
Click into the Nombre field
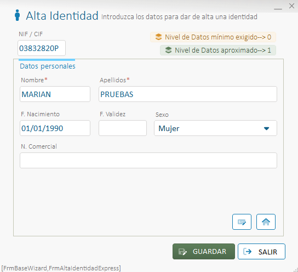tap(55, 94)
